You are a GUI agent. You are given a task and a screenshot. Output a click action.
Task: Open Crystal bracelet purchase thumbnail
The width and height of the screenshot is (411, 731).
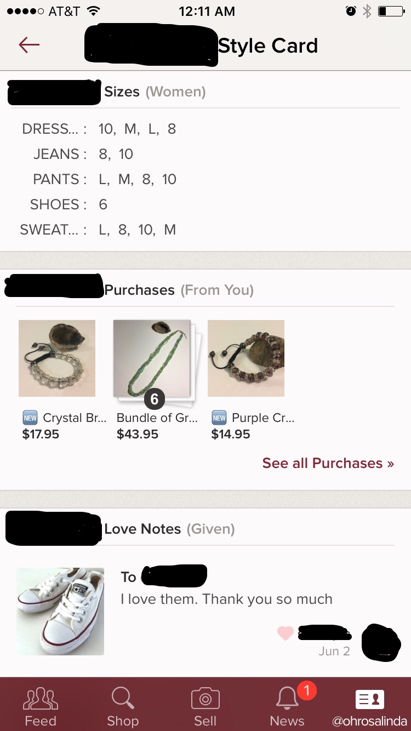(57, 358)
